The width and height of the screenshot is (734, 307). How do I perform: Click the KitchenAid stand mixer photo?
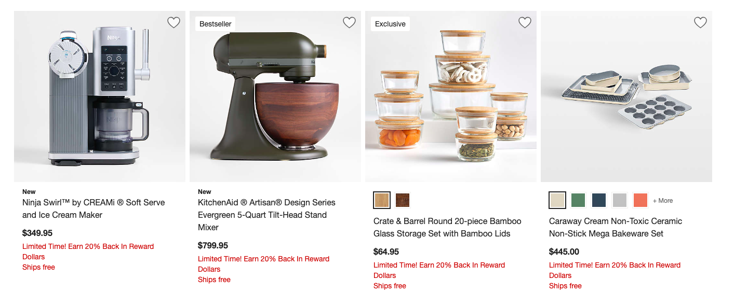(275, 96)
